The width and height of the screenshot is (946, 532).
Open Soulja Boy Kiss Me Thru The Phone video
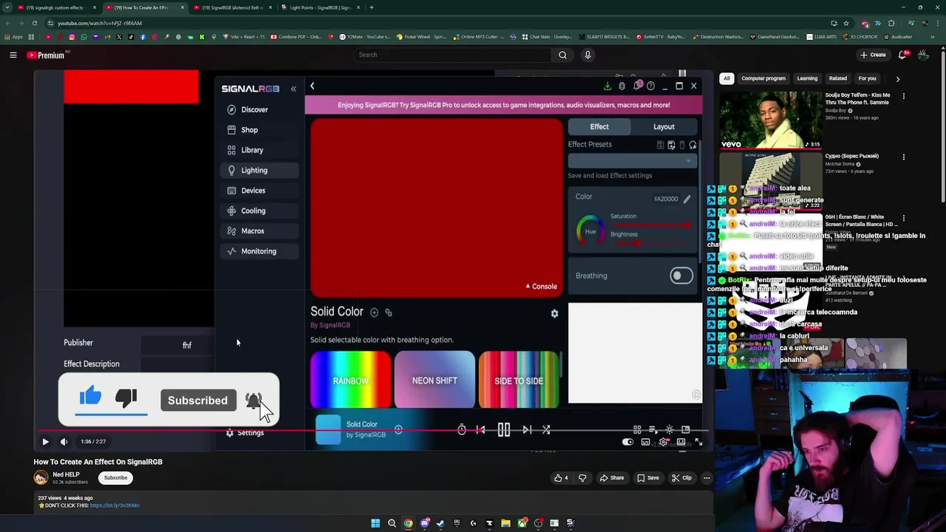[x=770, y=120]
